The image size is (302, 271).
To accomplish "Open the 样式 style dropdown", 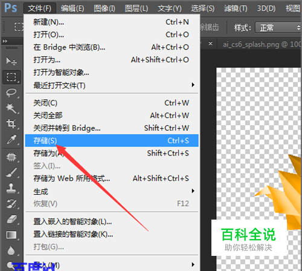I will [278, 27].
